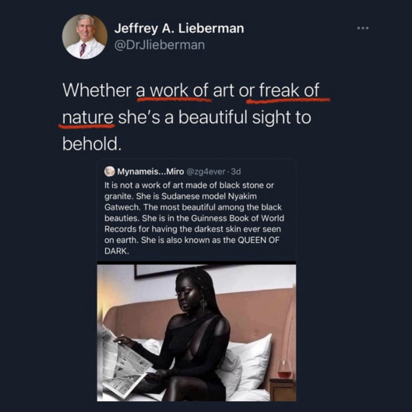Viewport: 412px width, 412px height.
Task: Click the small Mynameis...Miro avatar
Action: 110,171
